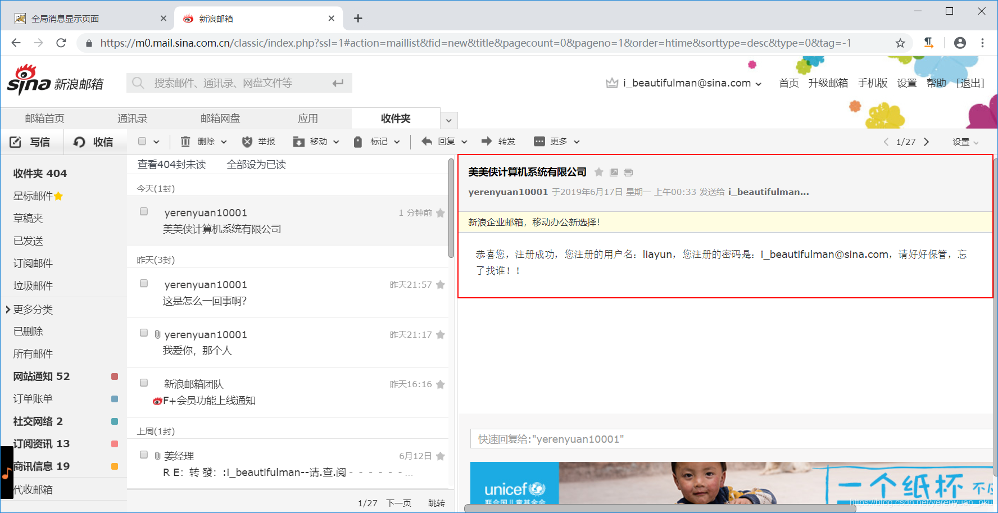
Task: Go to the next mail page arrow
Action: click(927, 142)
